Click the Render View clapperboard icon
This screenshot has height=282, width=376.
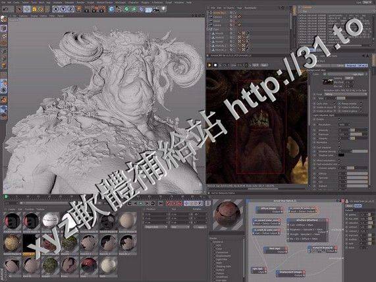pos(87,9)
